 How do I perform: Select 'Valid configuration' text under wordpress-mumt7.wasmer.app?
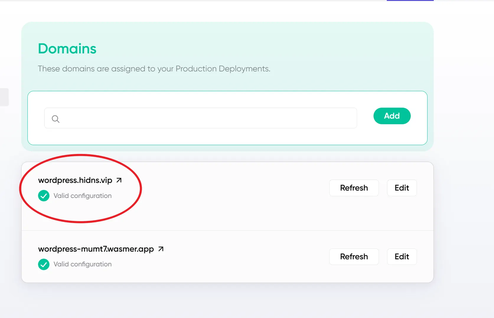[82, 264]
